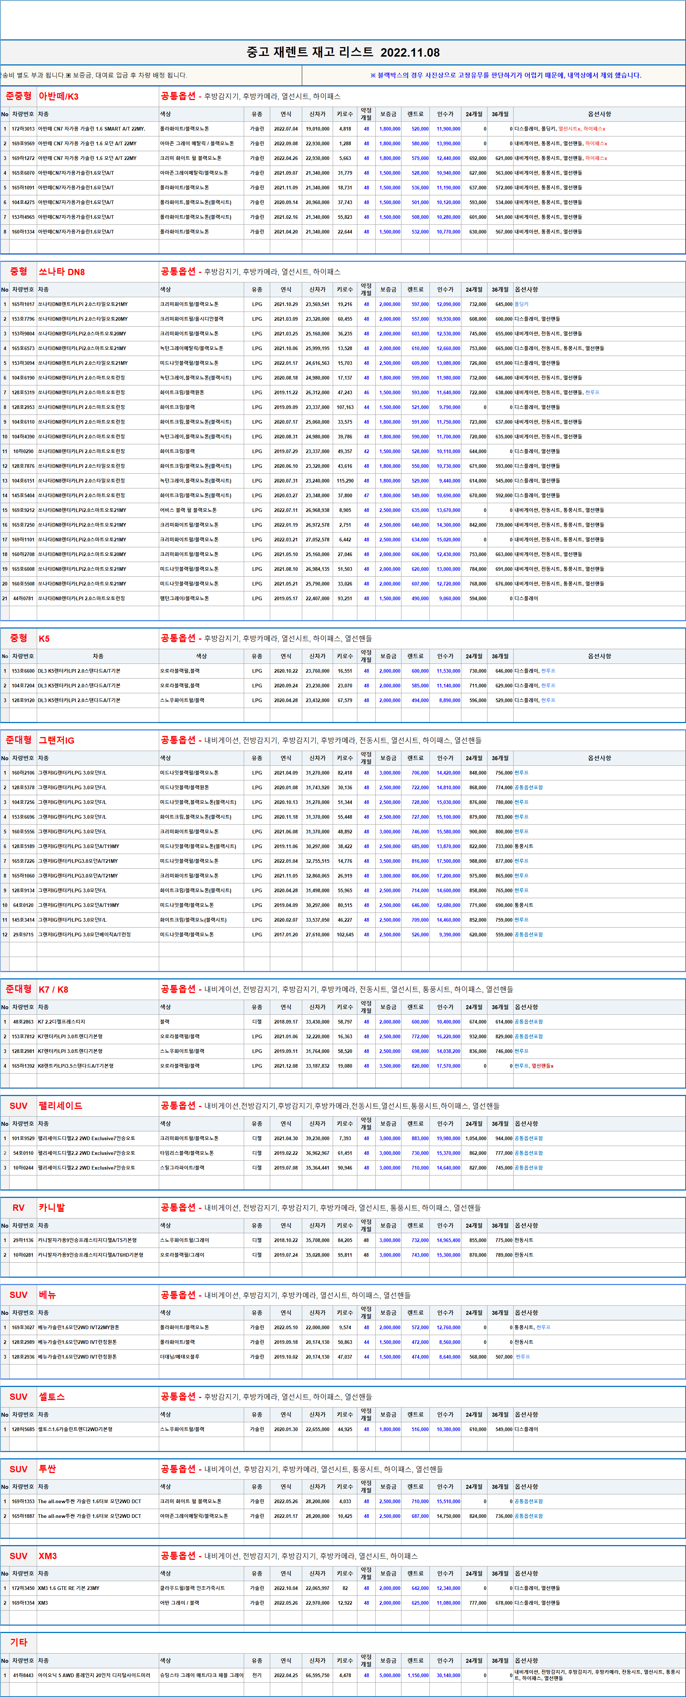Screen dimensions: 686x1697
Task: Click the '투싼' section heading
Action: pos(47,1469)
